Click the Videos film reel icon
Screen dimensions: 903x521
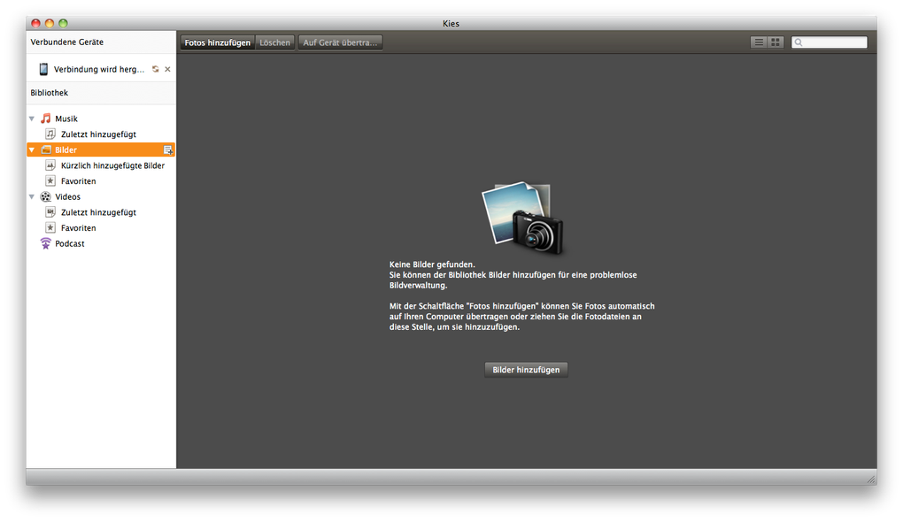coord(45,197)
